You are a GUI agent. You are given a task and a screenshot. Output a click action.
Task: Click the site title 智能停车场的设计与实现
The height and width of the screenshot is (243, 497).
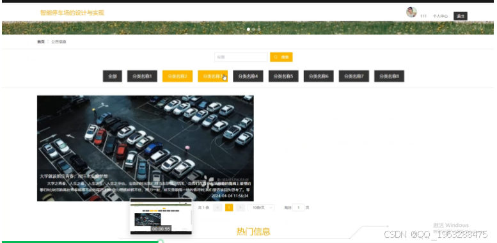pyautogui.click(x=72, y=13)
